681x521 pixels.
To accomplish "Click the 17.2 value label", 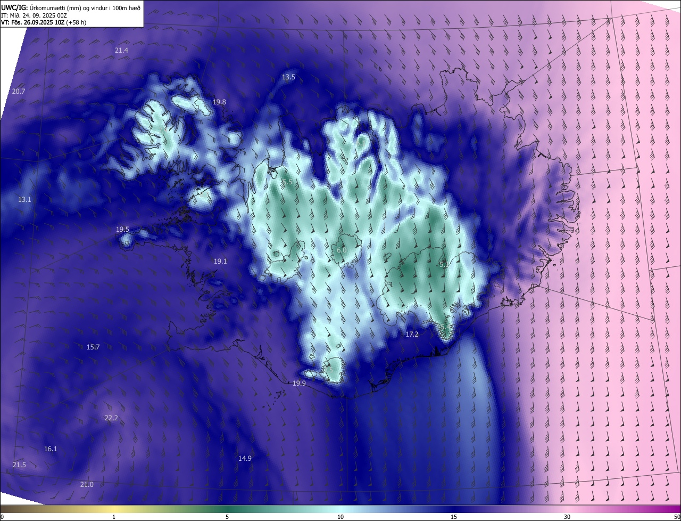I will pyautogui.click(x=412, y=335).
